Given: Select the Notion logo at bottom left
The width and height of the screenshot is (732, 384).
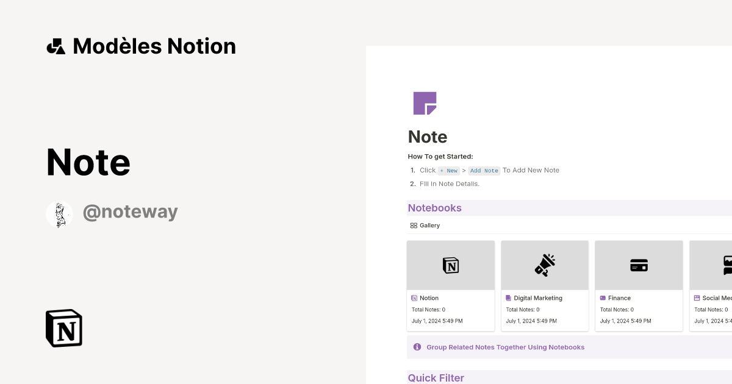Looking at the screenshot, I should tap(63, 328).
